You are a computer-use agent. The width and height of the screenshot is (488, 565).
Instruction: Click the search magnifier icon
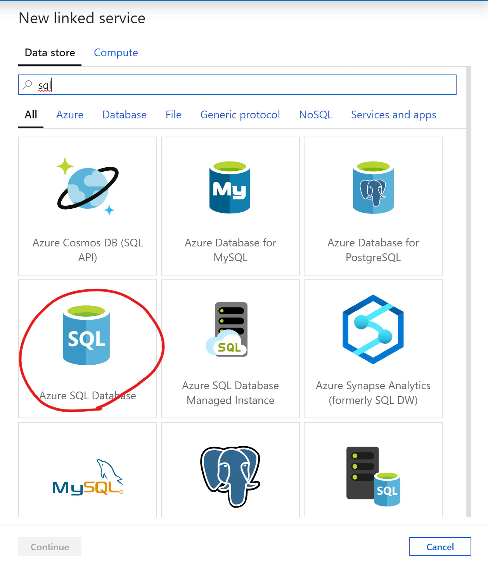point(28,85)
